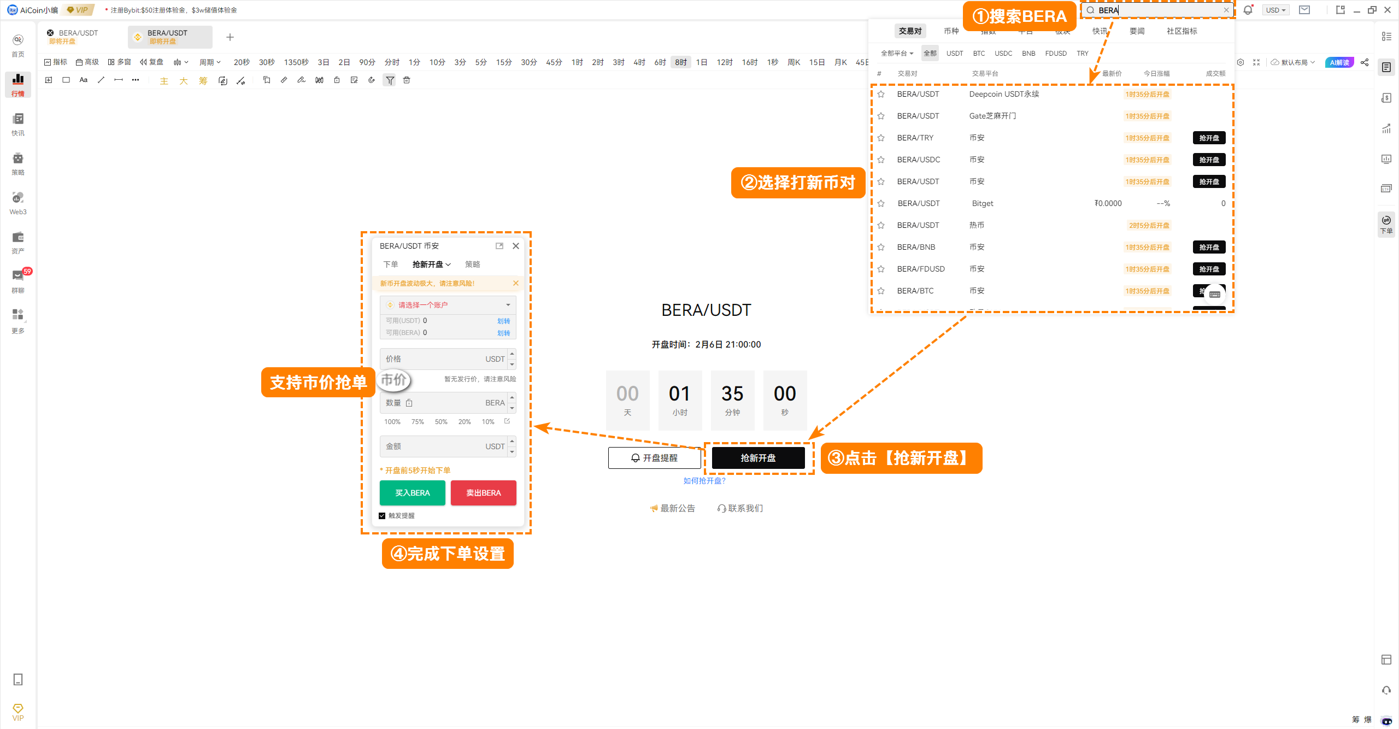The width and height of the screenshot is (1399, 729).
Task: Favorite the BERA/FDUSD row star
Action: coord(881,269)
